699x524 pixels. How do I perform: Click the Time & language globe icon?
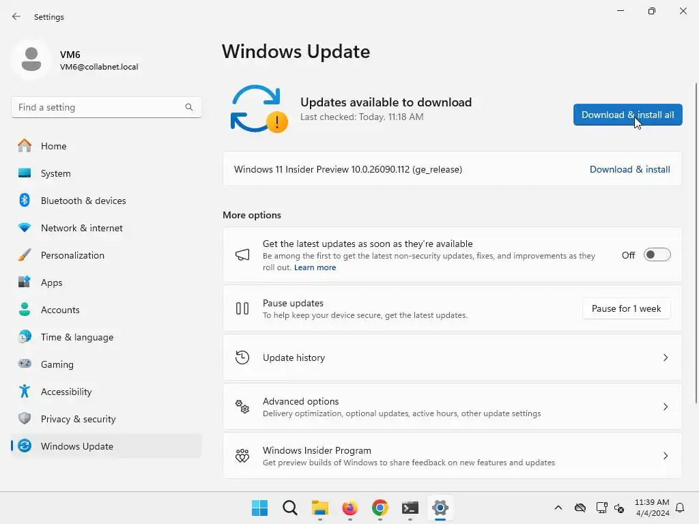coord(25,336)
